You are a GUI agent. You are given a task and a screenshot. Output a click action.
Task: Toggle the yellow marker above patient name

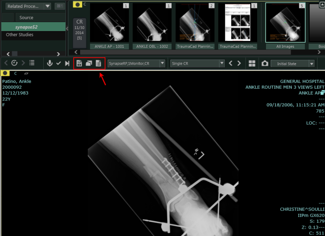[5, 73]
